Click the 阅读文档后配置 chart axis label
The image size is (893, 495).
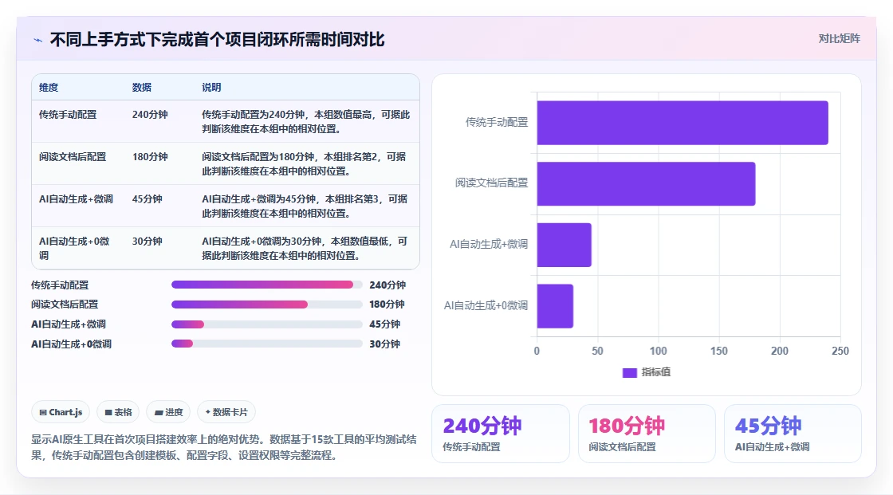pyautogui.click(x=491, y=183)
